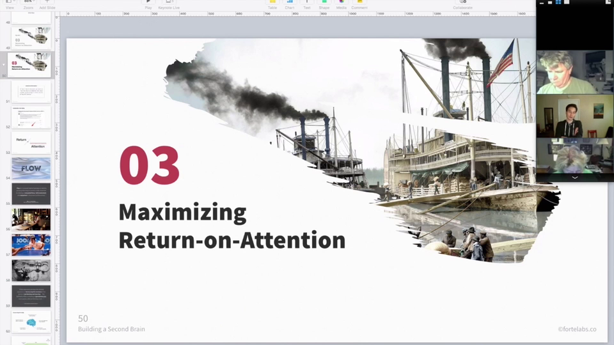The width and height of the screenshot is (614, 345).
Task: Click the bottom participant video tile
Action: click(575, 156)
